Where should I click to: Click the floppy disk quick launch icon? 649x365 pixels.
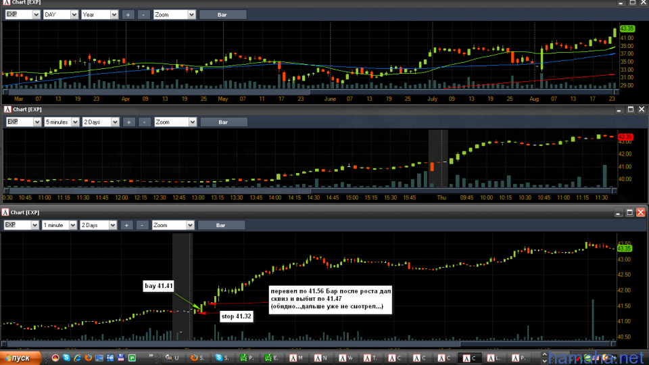[121, 358]
